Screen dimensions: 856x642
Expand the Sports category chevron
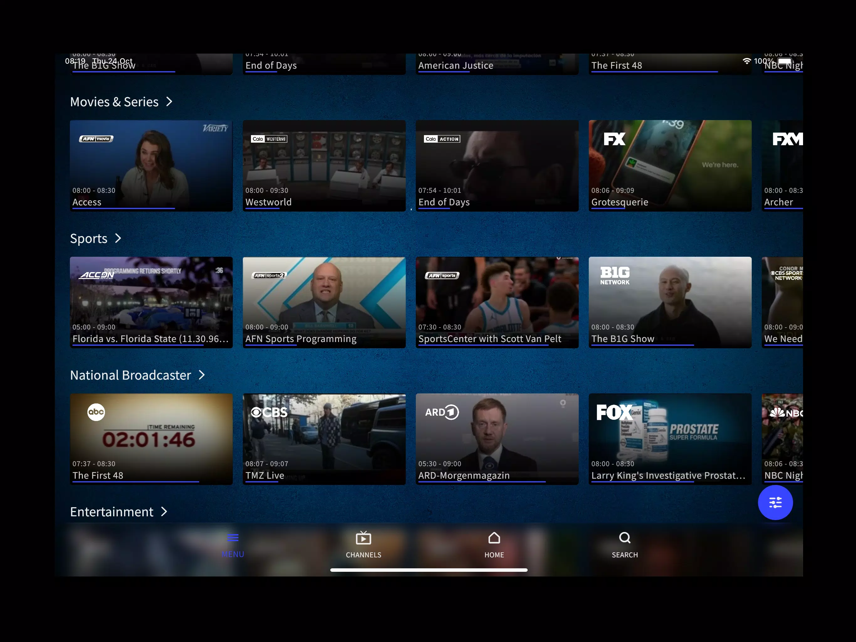click(x=118, y=239)
